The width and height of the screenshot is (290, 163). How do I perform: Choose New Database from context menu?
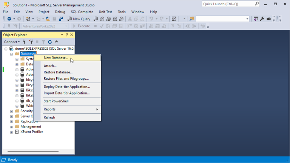click(56, 58)
